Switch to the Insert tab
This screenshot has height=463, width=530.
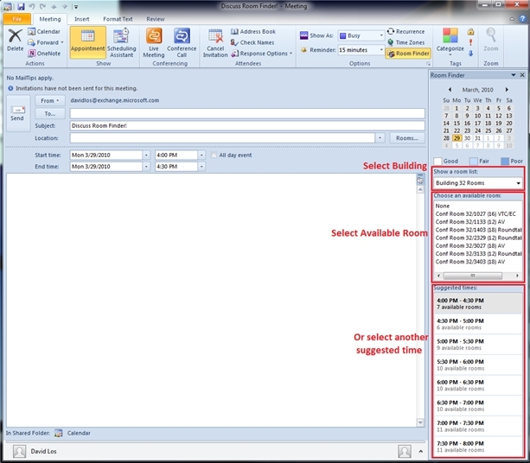(x=82, y=19)
